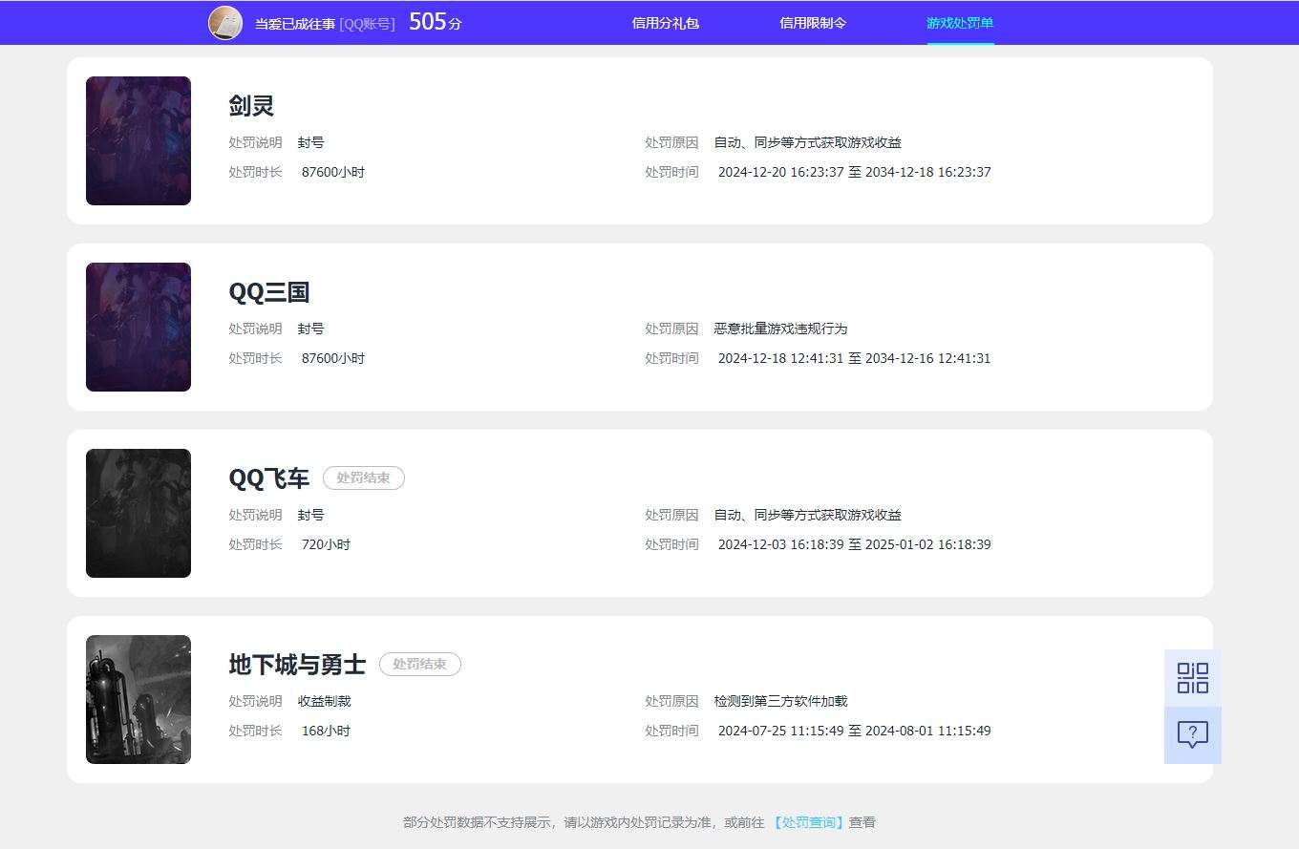Screen dimensions: 1299x849
Task: Click the 地下城与勇士 game title
Action: (297, 665)
